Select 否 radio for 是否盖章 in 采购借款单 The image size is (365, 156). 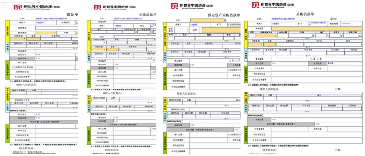[x=318, y=59]
